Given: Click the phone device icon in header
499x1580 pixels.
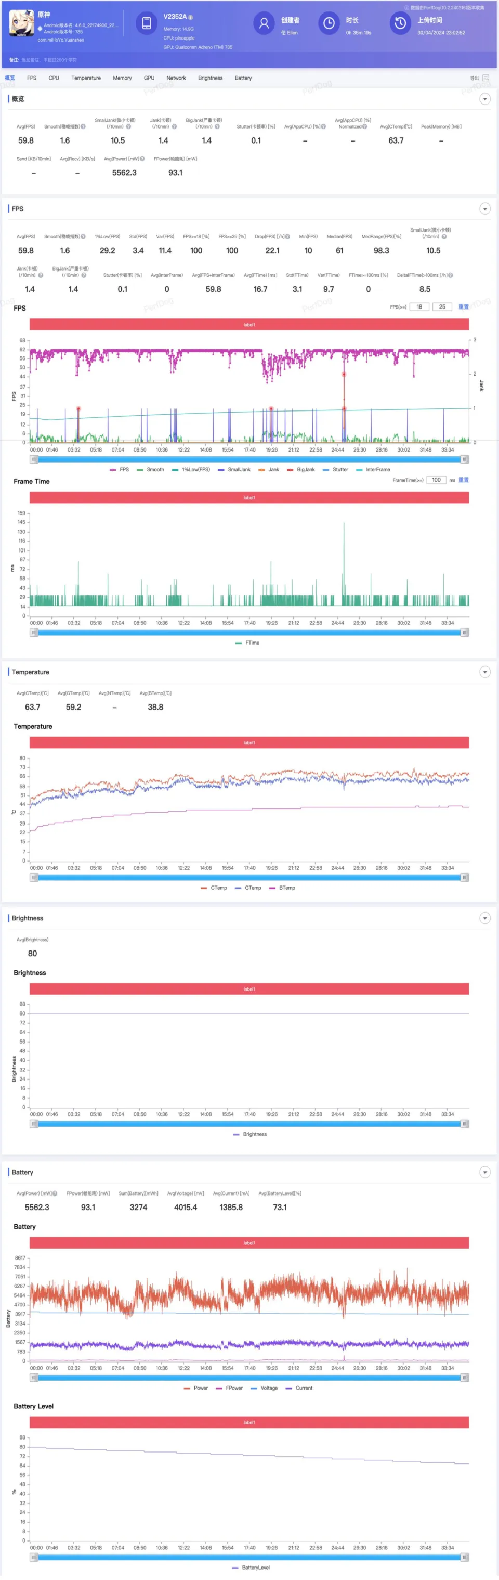Looking at the screenshot, I should pos(147,24).
